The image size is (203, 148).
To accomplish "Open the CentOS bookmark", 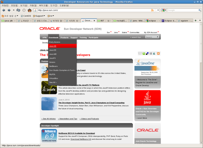I will click(x=26, y=16).
